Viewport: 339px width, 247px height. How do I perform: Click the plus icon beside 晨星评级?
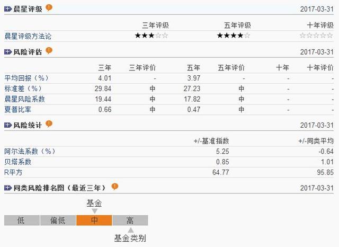(x=8, y=9)
